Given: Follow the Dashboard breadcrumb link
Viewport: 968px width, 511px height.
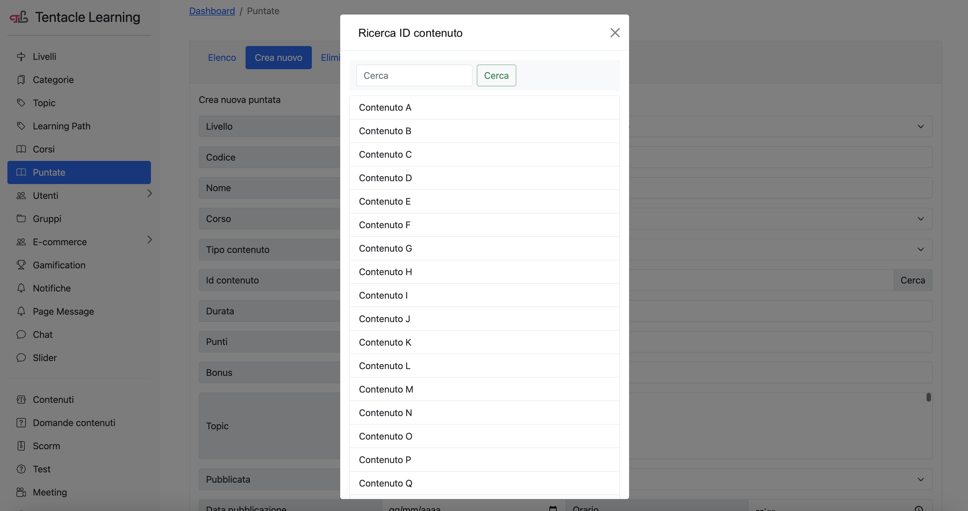Looking at the screenshot, I should (x=212, y=11).
